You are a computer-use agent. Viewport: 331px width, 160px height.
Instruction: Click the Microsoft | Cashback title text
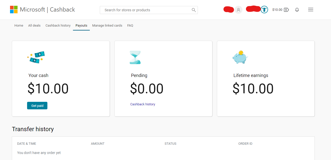click(48, 10)
